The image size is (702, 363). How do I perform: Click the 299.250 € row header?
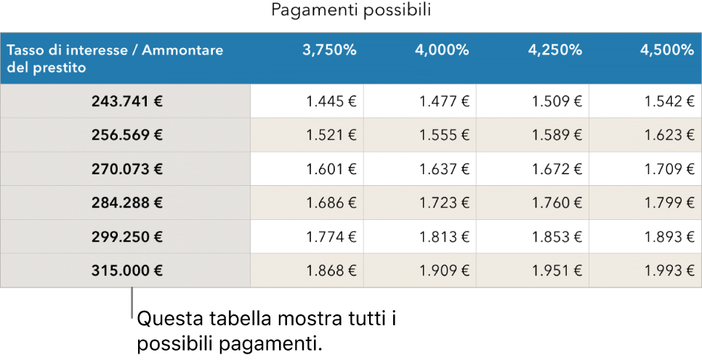(x=126, y=237)
